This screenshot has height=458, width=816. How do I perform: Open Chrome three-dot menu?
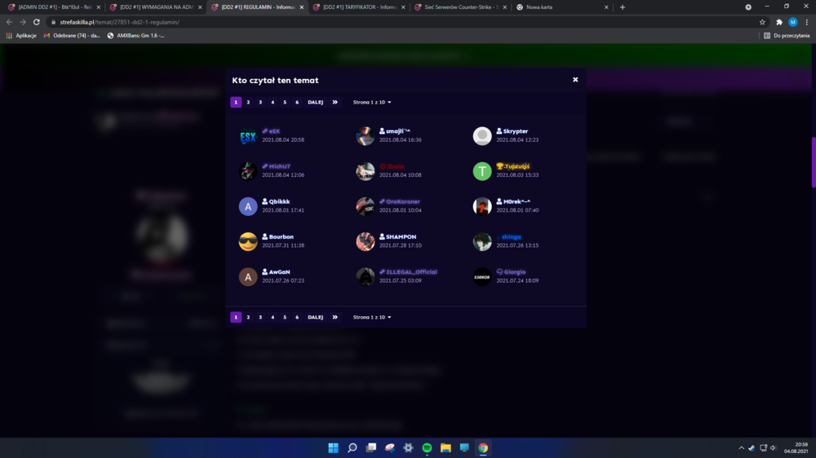click(x=807, y=22)
